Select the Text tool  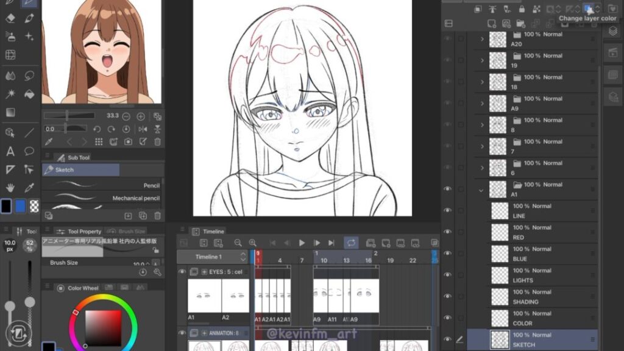(x=10, y=151)
